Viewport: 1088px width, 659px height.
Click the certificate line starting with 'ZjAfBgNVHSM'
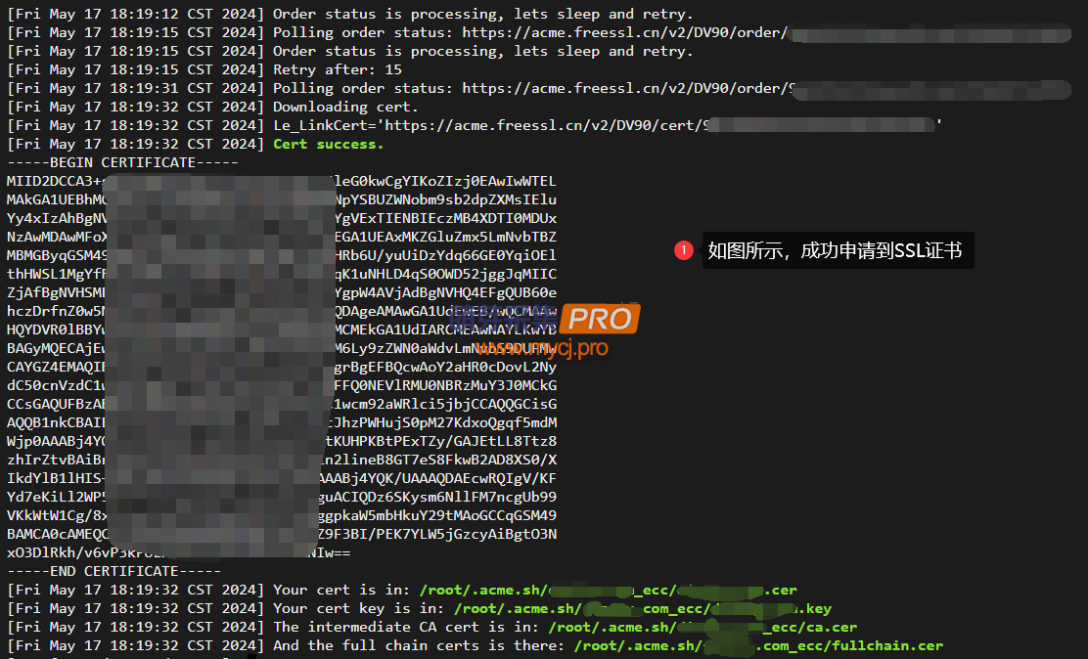point(282,292)
